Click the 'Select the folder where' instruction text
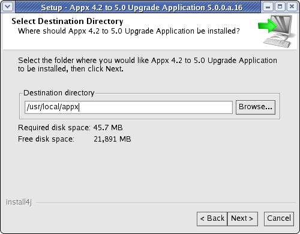Image resolution: width=300 pixels, height=234 pixels. click(148, 64)
